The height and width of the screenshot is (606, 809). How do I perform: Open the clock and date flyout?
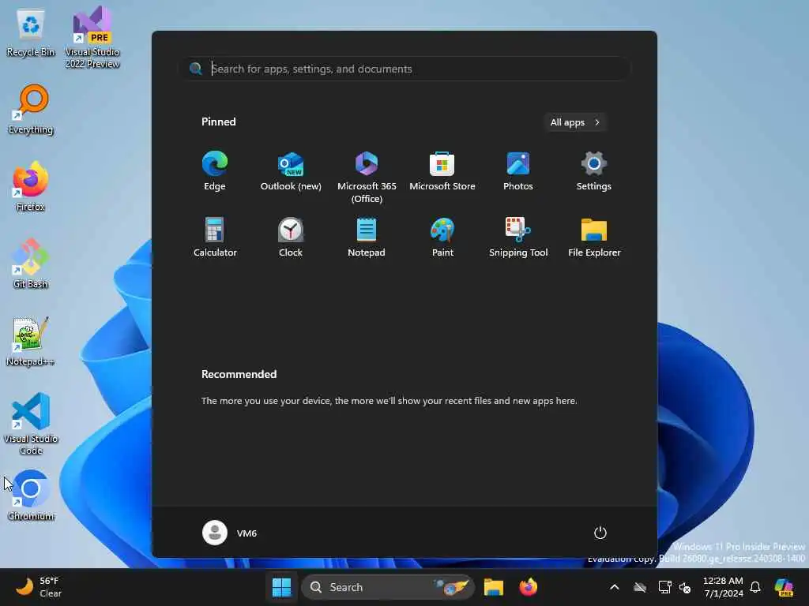click(x=723, y=587)
